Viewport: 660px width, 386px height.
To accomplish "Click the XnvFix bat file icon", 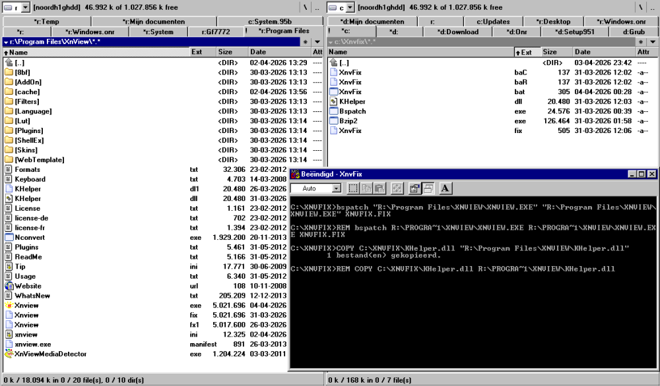I will [x=334, y=92].
